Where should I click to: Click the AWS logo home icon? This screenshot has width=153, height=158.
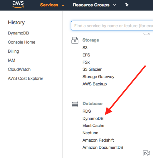(18, 4)
